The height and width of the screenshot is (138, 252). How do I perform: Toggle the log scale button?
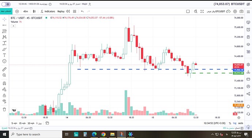(x=235, y=123)
